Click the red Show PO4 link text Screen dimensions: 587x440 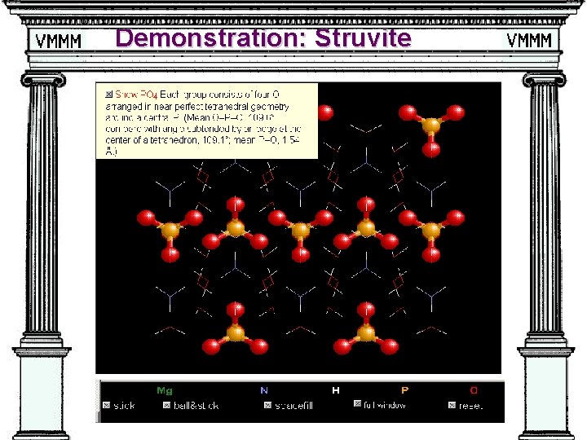[x=136, y=95]
